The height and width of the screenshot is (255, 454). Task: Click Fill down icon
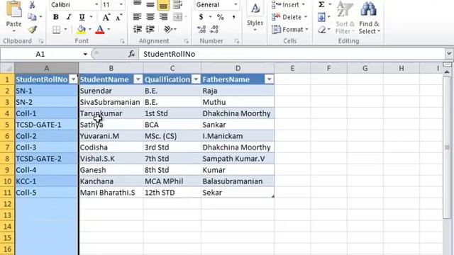[321, 17]
